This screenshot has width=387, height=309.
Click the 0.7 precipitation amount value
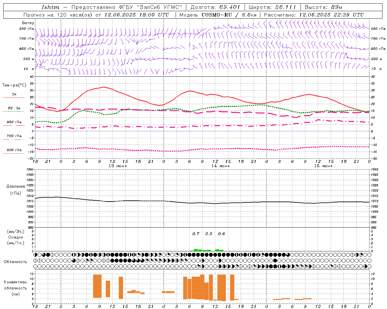[196, 234]
